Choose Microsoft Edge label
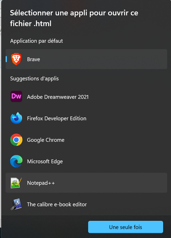Viewport: 171px width, 238px height. 45,161
